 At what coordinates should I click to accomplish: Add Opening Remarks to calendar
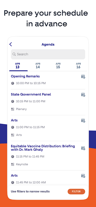point(83,77)
